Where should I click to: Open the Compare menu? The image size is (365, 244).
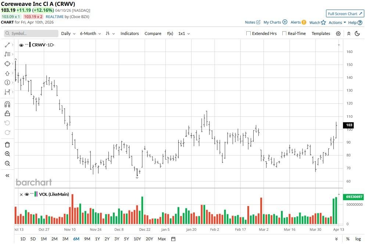click(153, 33)
